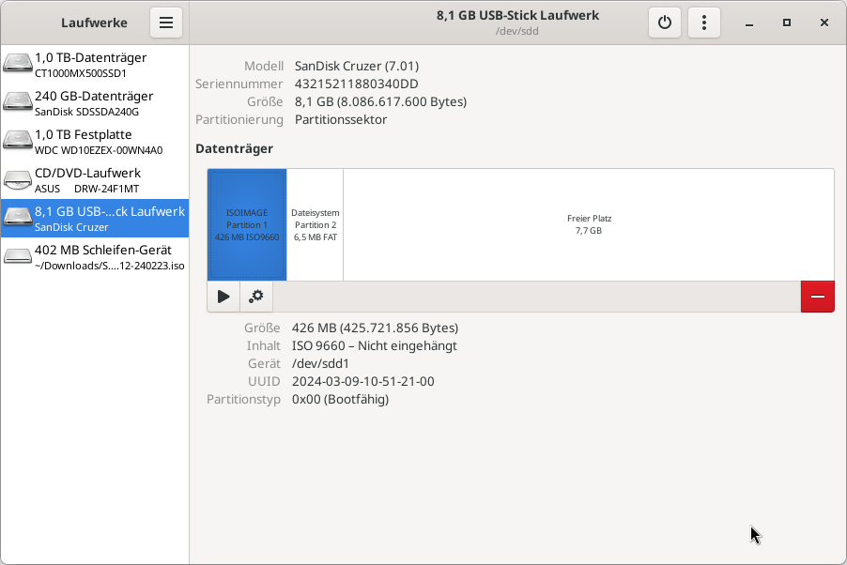The width and height of the screenshot is (847, 565).
Task: Select ISOIMAGE Partition 1 in volume map
Action: (247, 224)
